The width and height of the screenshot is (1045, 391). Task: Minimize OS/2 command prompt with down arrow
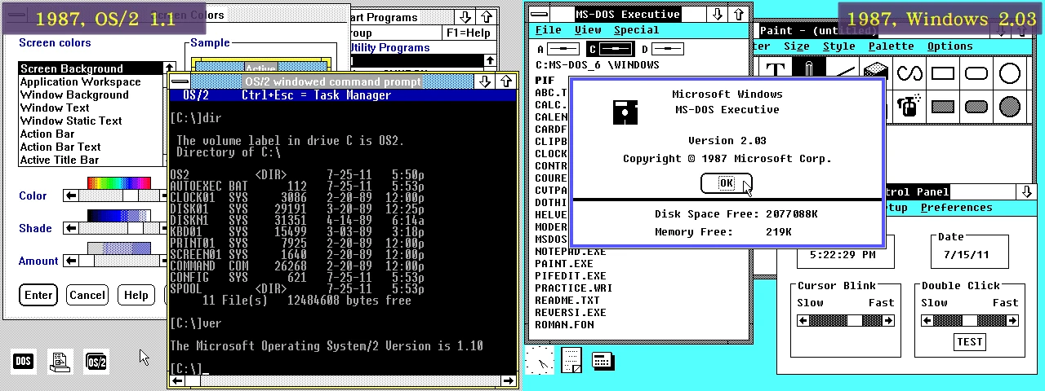pyautogui.click(x=486, y=81)
